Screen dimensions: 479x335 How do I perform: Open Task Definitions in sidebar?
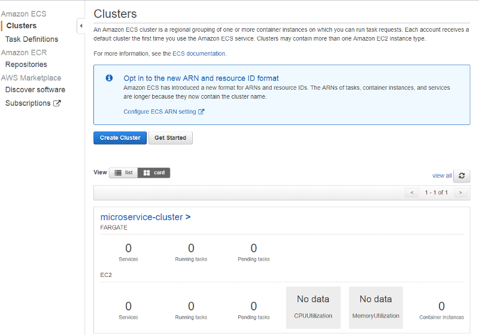(32, 39)
